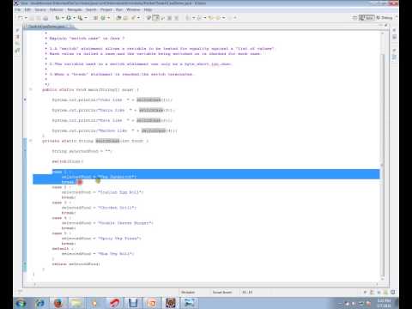The image size is (412, 309).
Task: Open the Source menu
Action: point(40,9)
